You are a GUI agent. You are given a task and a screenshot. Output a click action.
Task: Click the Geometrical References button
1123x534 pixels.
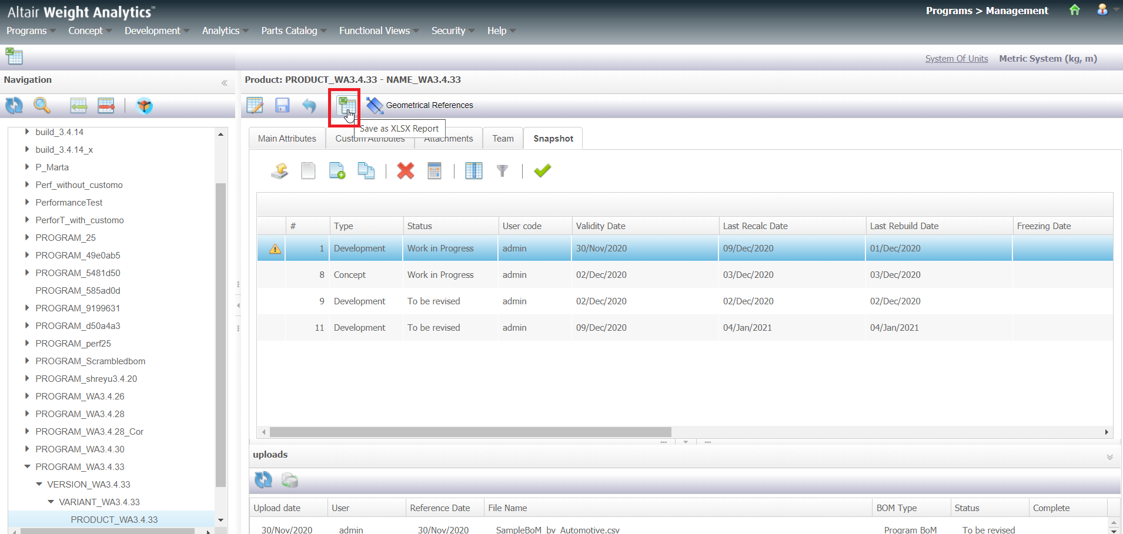pyautogui.click(x=420, y=105)
